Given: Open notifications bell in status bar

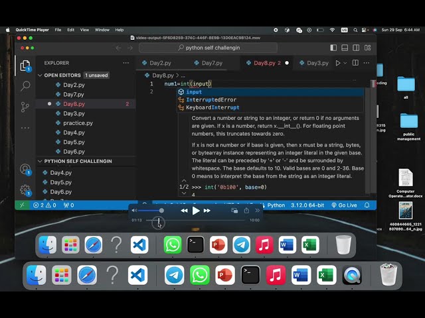Looking at the screenshot, I should [x=367, y=205].
